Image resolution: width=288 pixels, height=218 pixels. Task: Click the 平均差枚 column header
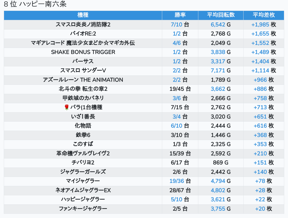pyautogui.click(x=263, y=15)
